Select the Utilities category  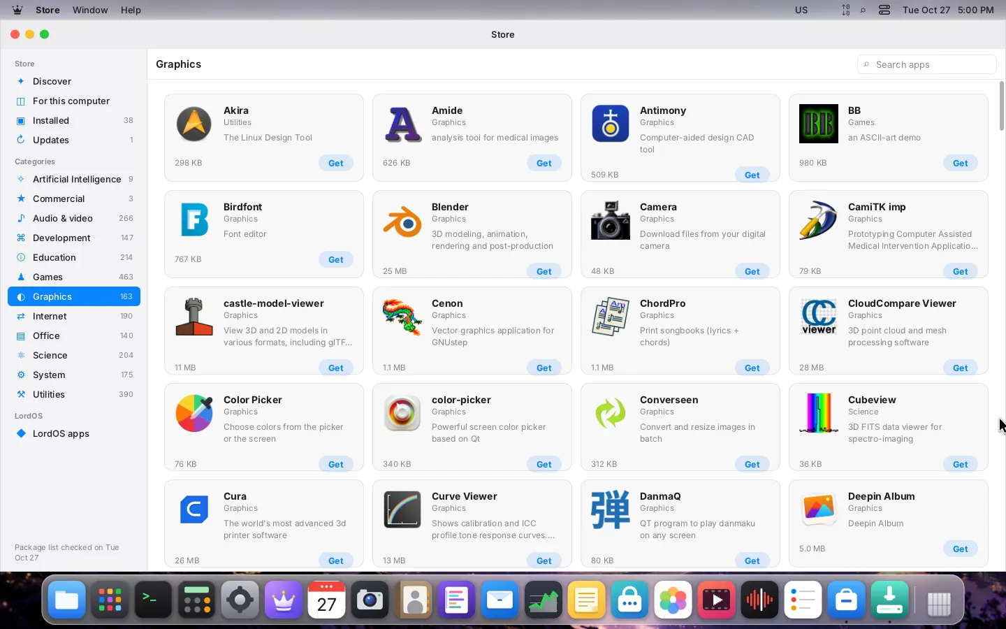click(74, 394)
